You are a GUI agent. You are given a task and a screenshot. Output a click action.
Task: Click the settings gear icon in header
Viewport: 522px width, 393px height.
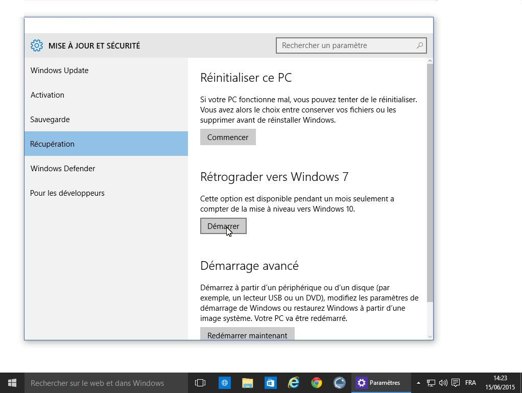tap(36, 45)
